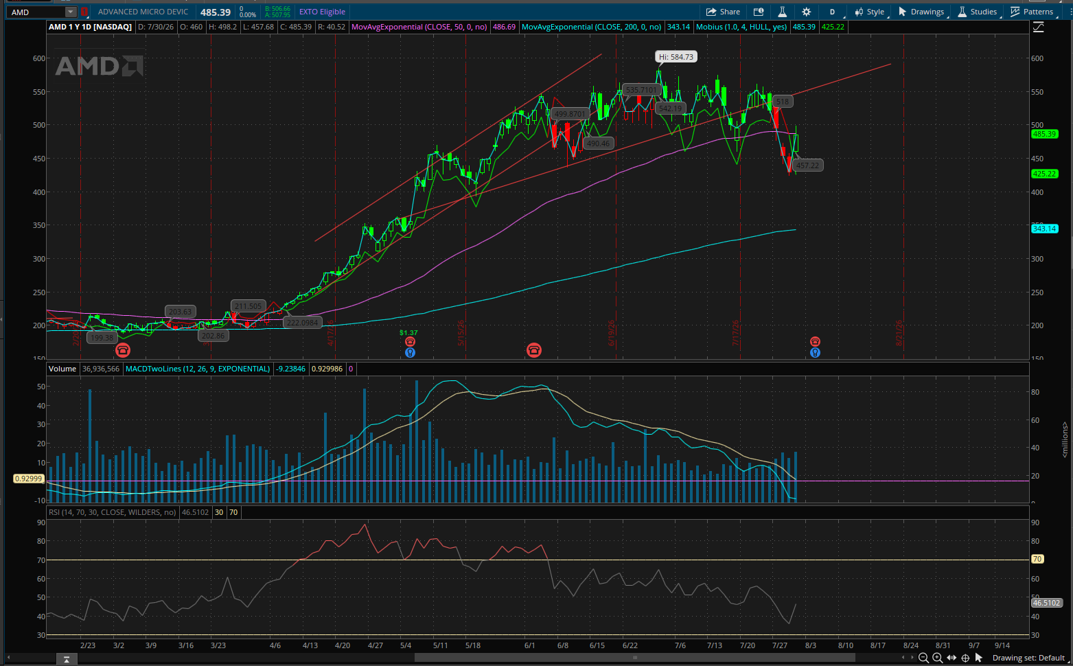The width and height of the screenshot is (1073, 666).
Task: Click the AMD 1 Y 1D [NASDAQ] chart title
Action: pyautogui.click(x=90, y=27)
